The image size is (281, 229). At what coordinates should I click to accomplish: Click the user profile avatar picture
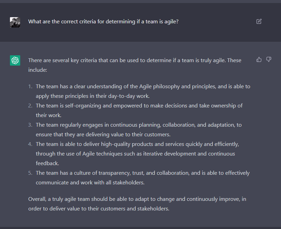15,22
